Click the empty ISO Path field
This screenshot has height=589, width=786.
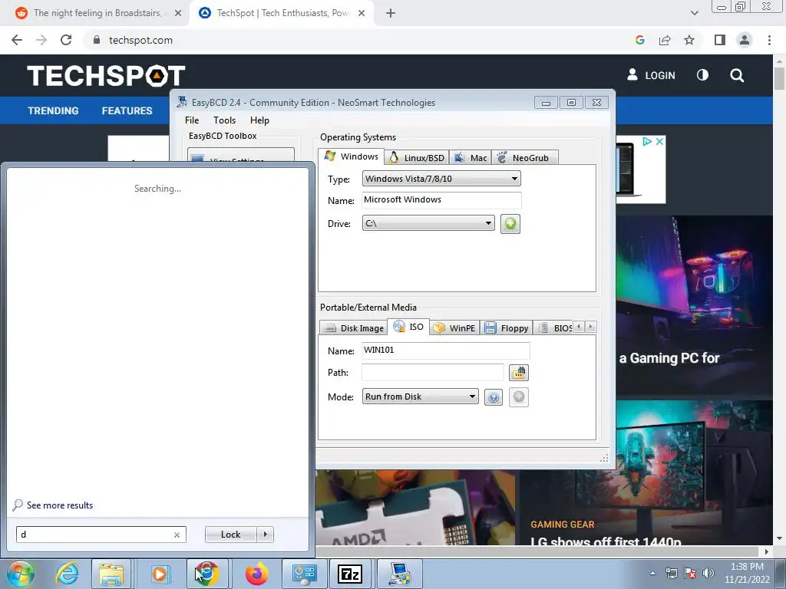[x=433, y=372]
